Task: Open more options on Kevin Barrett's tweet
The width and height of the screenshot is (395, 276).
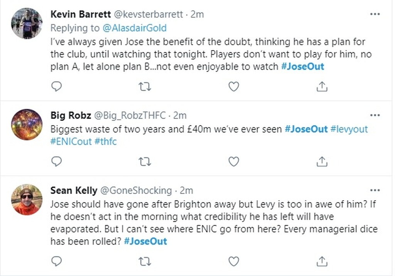Action: 375,14
